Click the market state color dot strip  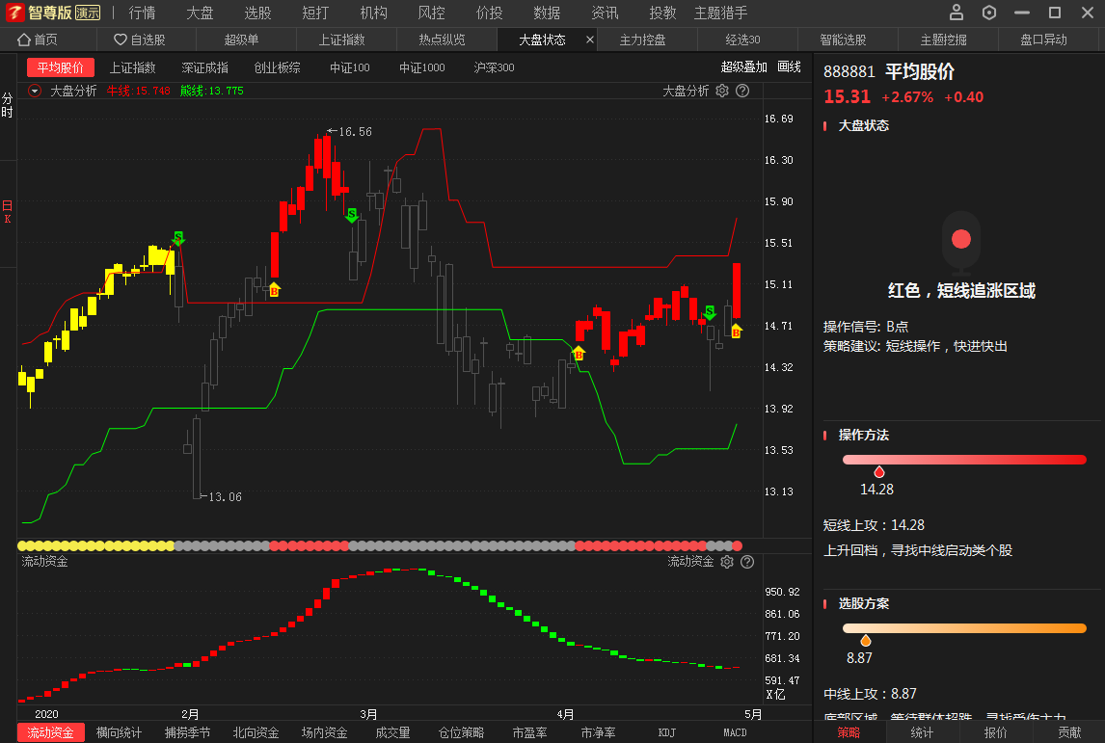click(379, 545)
